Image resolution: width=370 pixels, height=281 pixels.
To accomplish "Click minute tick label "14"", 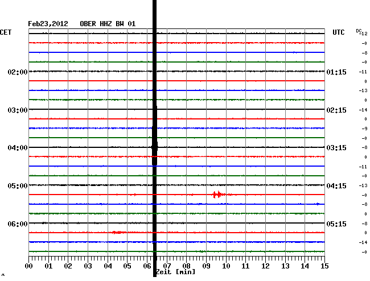I will (x=305, y=266).
